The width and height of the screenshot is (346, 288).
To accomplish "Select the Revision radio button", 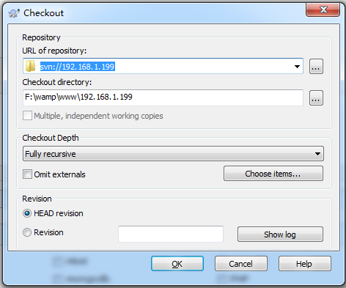I will (27, 232).
